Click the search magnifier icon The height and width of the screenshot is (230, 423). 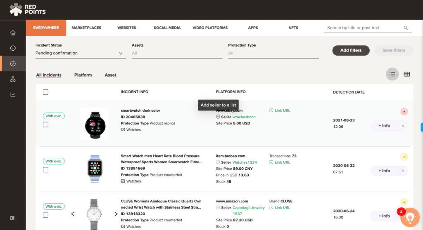pos(406,28)
